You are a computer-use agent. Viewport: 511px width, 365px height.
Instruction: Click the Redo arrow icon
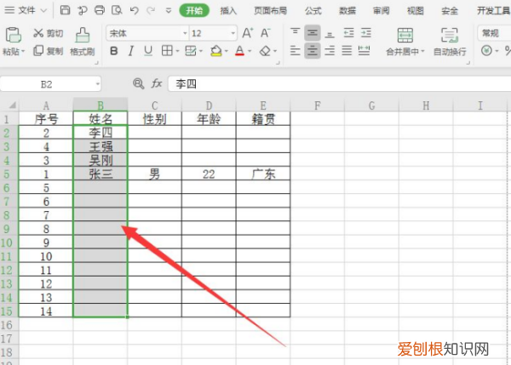(151, 10)
